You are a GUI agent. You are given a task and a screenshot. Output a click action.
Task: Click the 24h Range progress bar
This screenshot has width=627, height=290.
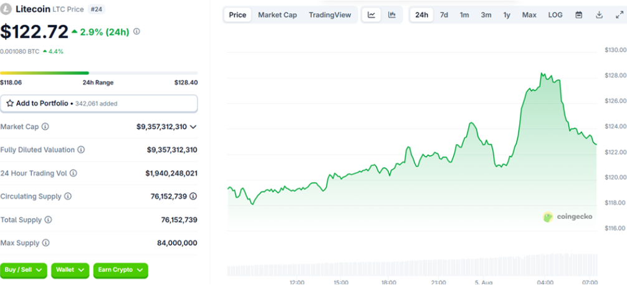[x=98, y=73]
